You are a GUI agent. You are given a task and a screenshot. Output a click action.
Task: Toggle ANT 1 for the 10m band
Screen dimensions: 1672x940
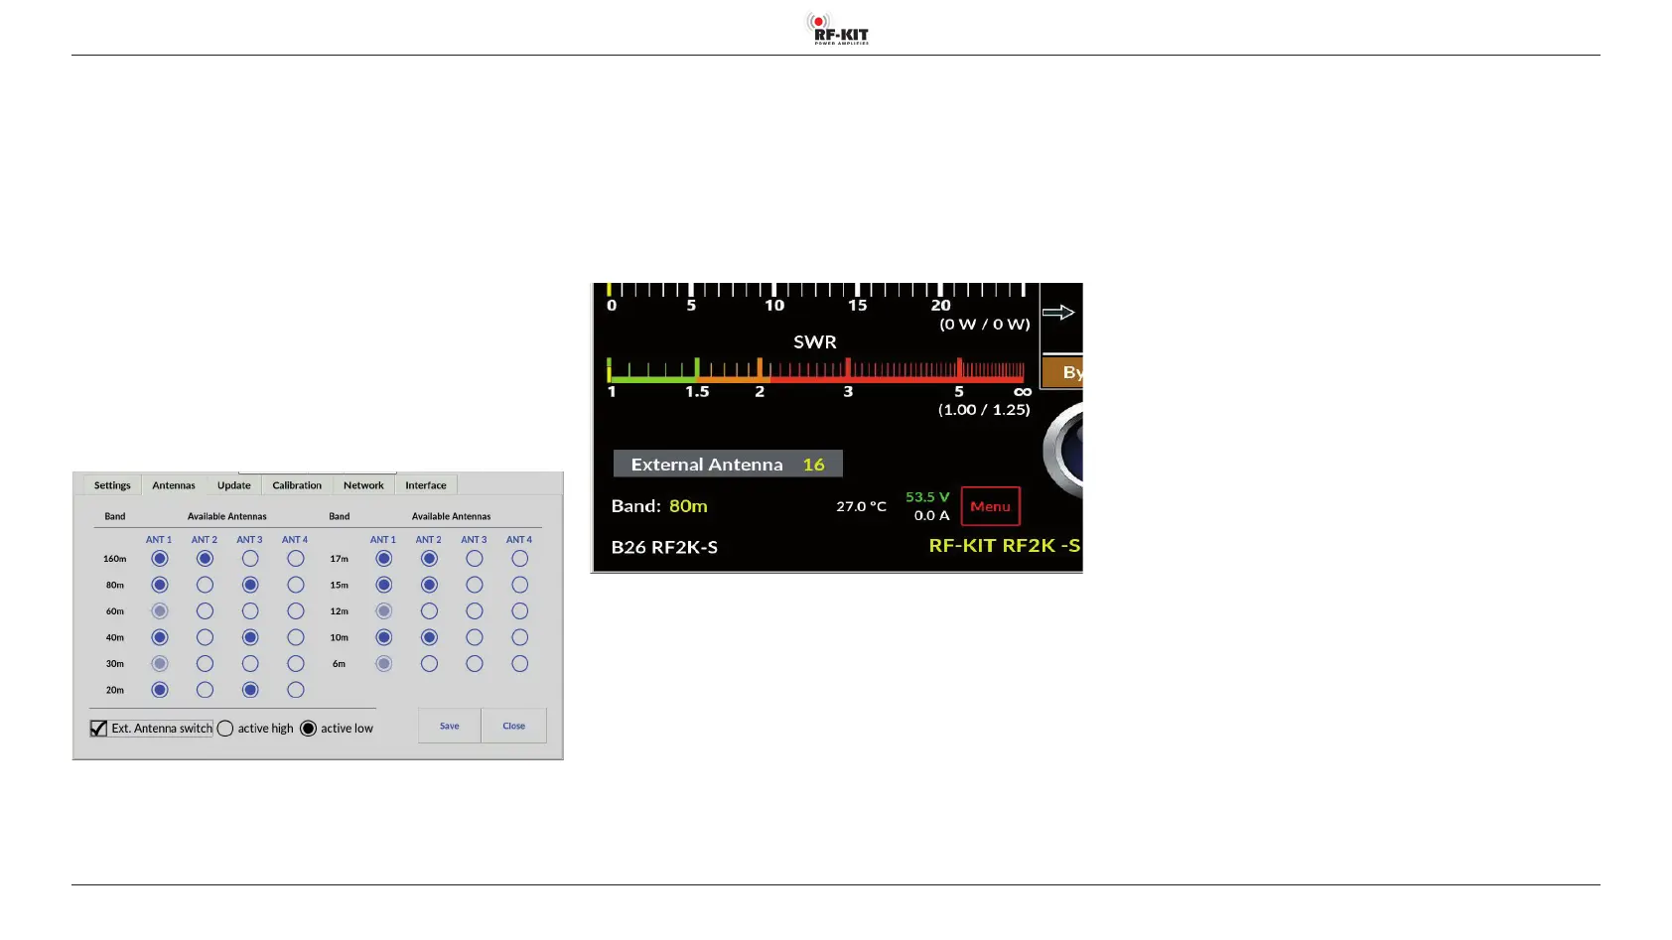point(384,637)
